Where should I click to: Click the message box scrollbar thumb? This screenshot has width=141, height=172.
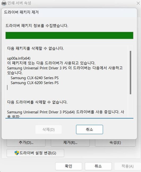click(x=130, y=72)
